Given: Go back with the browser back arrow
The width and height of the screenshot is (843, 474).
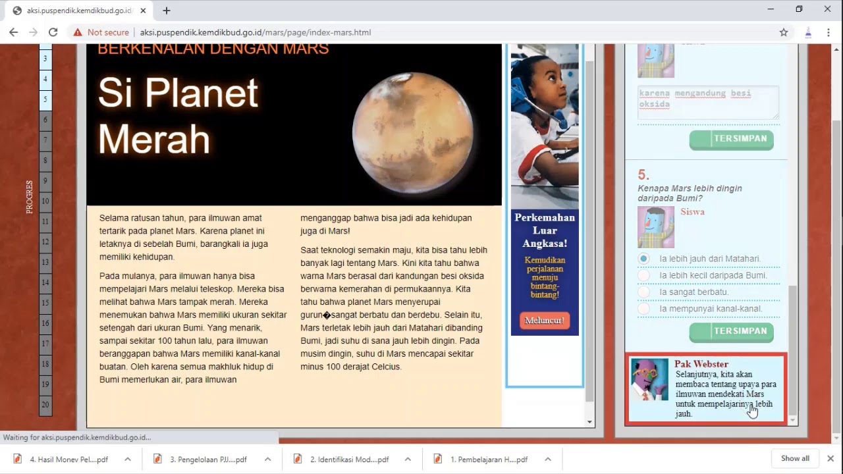Looking at the screenshot, I should coord(13,32).
